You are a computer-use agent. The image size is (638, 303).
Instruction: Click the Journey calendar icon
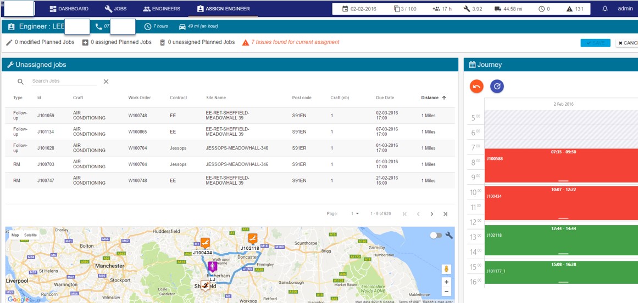473,65
